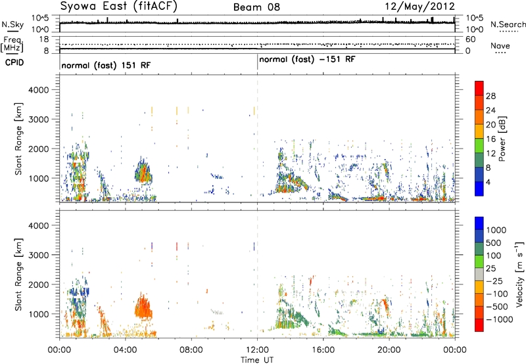The height and width of the screenshot is (364, 526).
Task: Click the "CPID" row label
Action: click(x=14, y=62)
